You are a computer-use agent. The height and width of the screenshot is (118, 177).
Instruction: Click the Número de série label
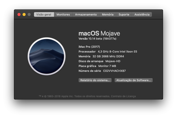coord(90,71)
